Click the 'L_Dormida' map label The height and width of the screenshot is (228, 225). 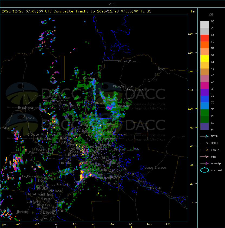[x=154, y=188]
